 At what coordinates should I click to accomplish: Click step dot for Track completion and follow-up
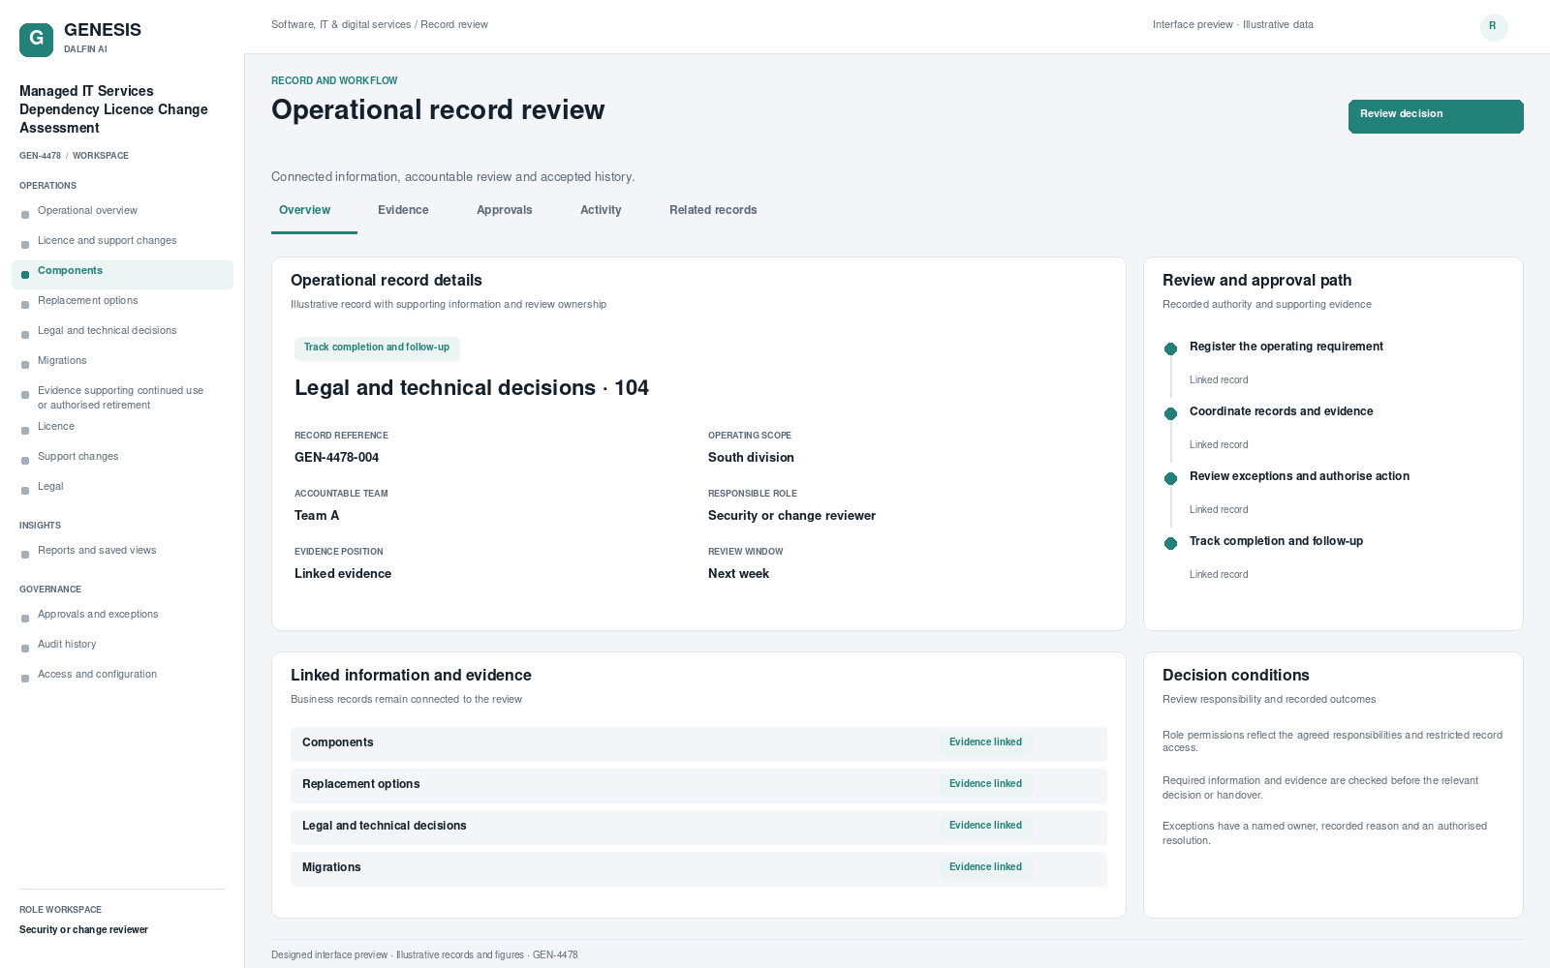pos(1170,543)
